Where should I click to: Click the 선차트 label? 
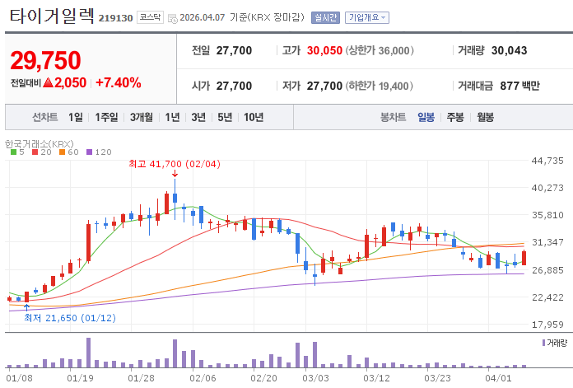[45, 117]
